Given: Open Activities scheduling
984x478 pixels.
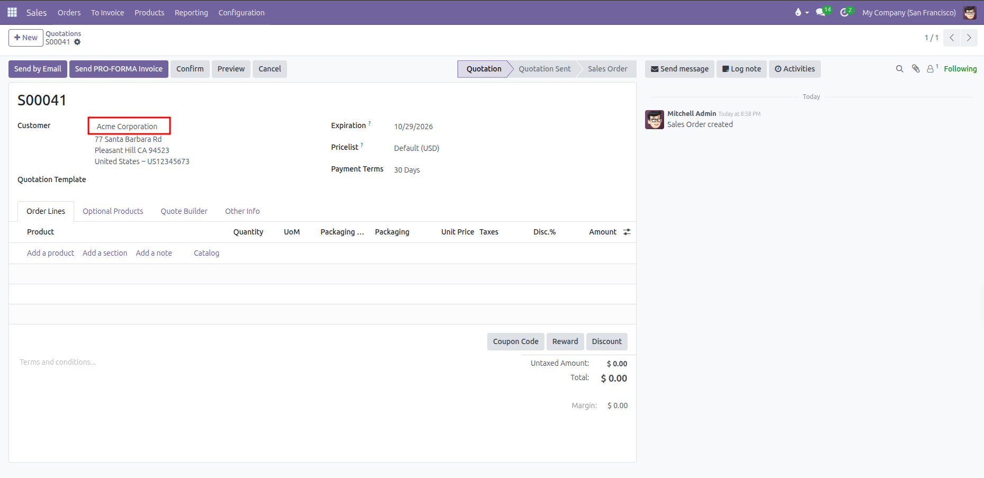Looking at the screenshot, I should (x=795, y=69).
